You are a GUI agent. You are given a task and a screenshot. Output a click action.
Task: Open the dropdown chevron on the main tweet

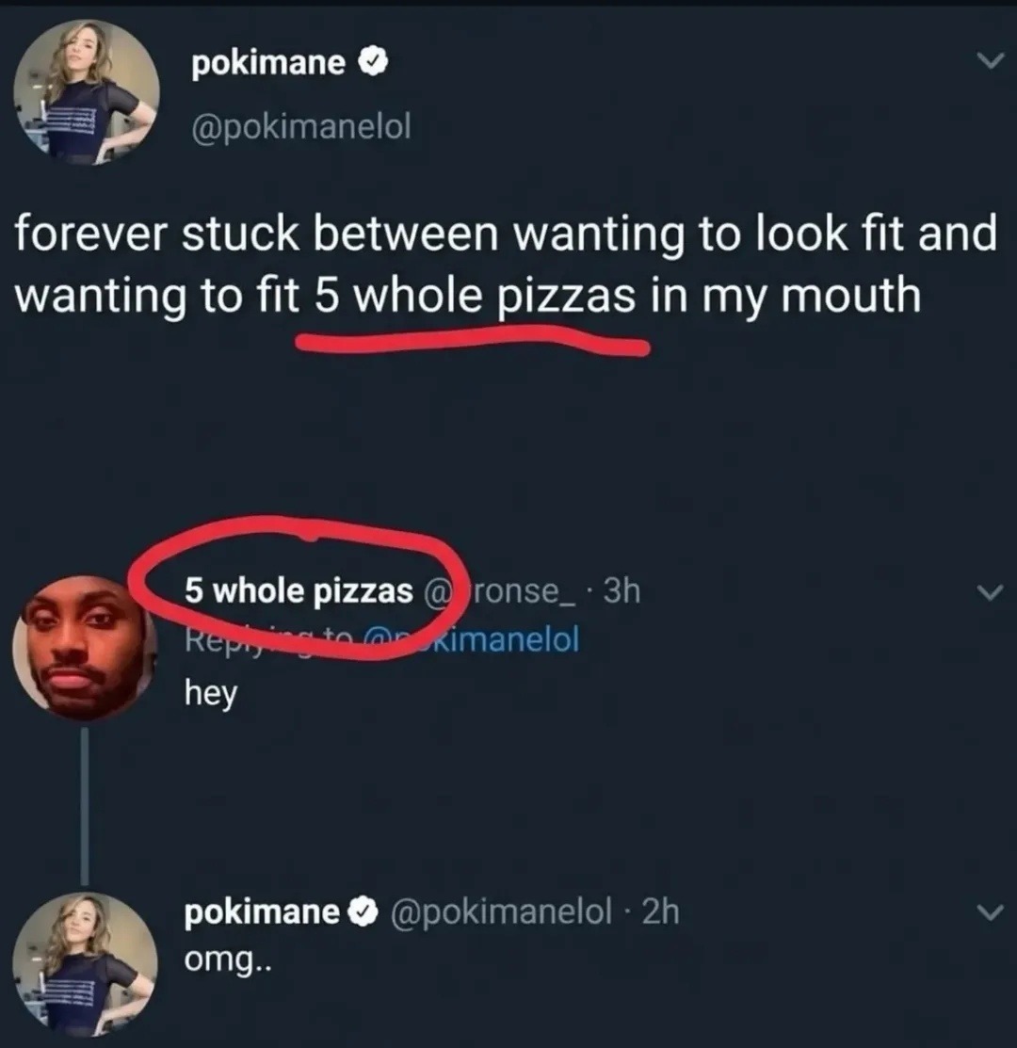[x=986, y=62]
